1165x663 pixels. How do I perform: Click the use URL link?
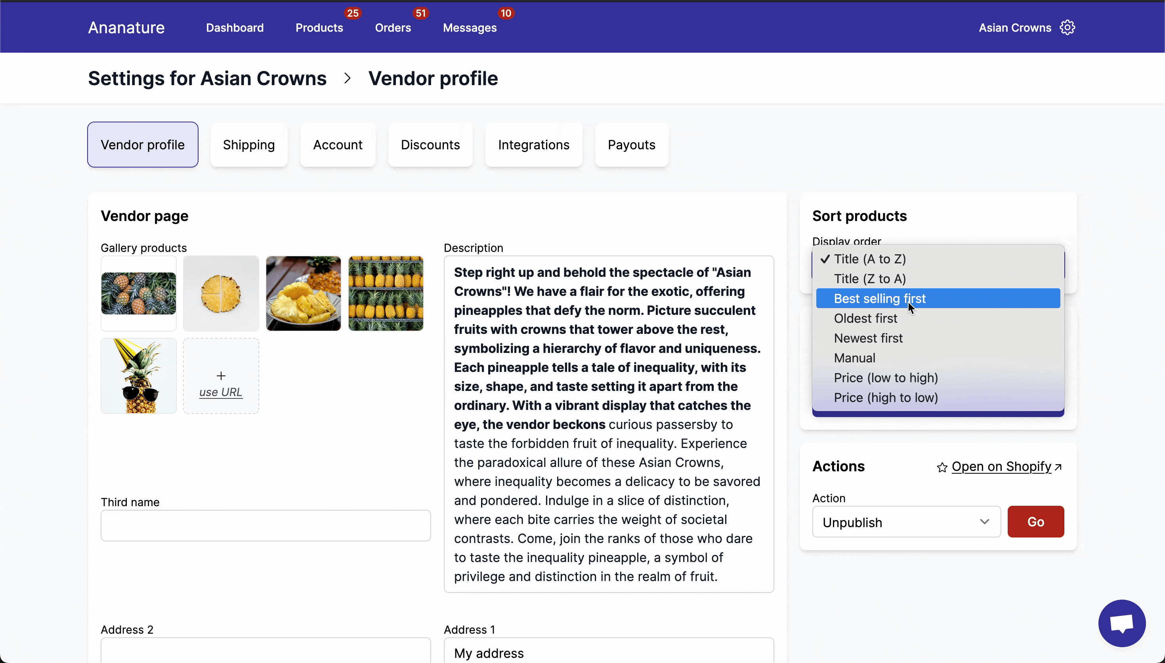click(x=221, y=391)
